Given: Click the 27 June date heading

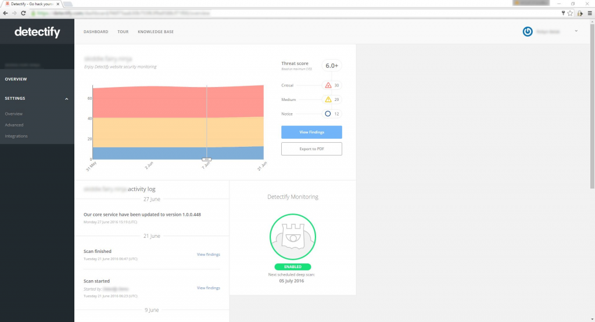Looking at the screenshot, I should 152,199.
